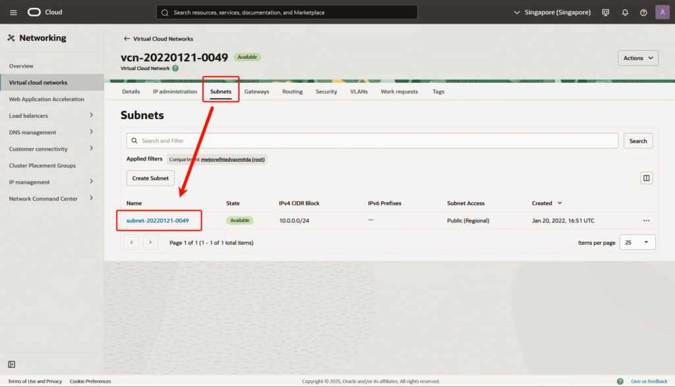675x387 pixels.
Task: Switch to the Gateways tab
Action: point(256,91)
